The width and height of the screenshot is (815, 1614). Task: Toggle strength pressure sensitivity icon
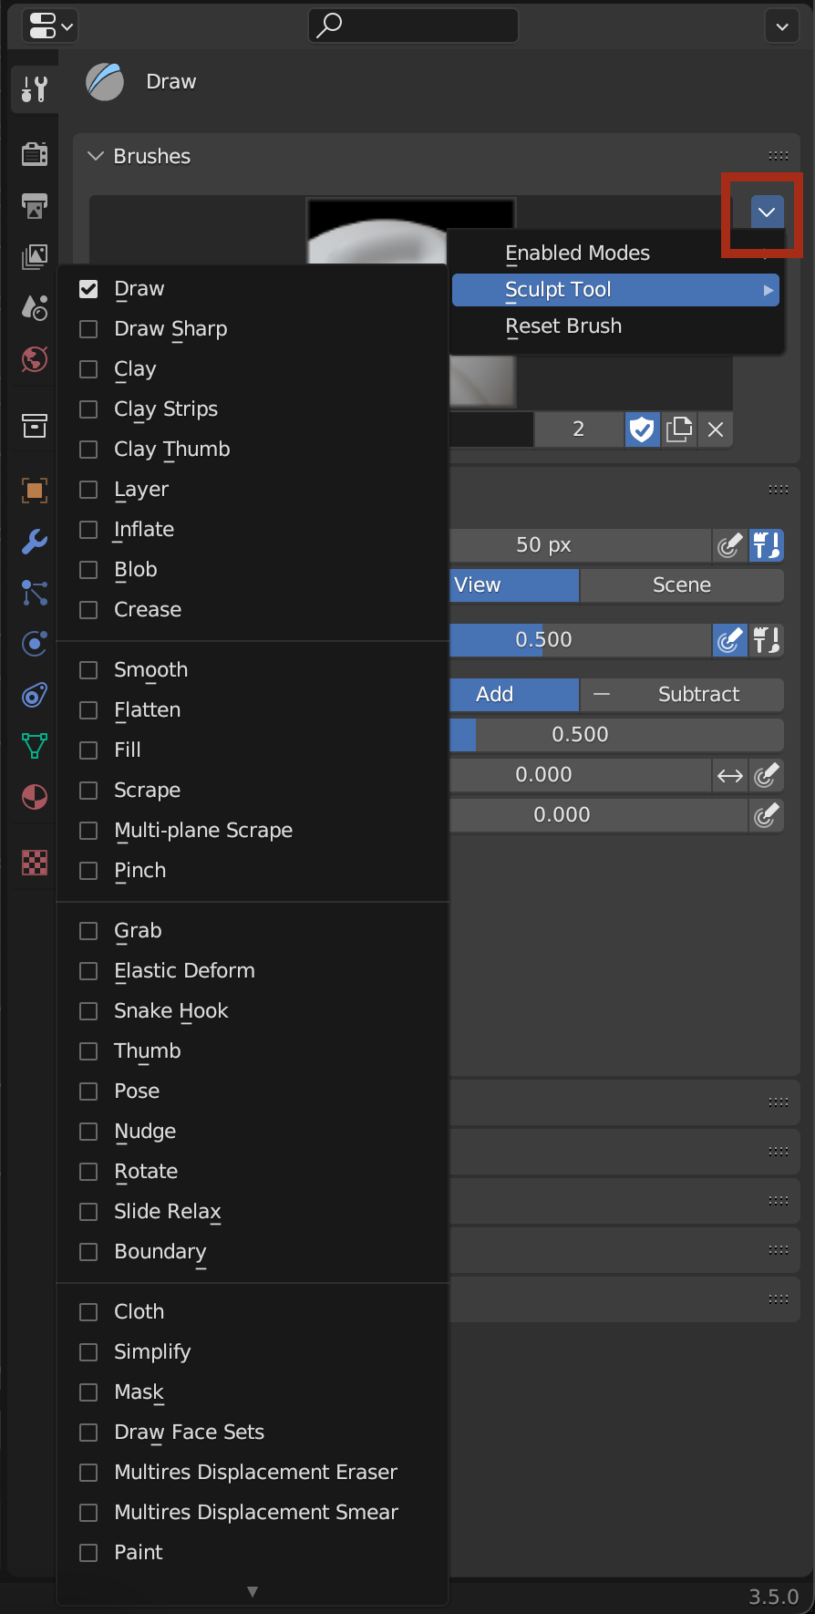[729, 640]
